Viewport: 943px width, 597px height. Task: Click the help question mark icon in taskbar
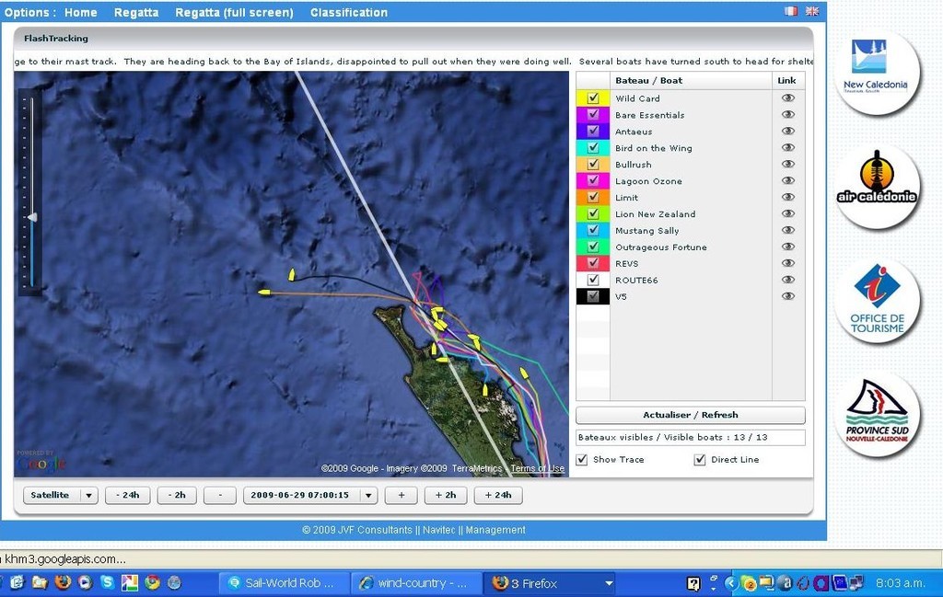[693, 583]
